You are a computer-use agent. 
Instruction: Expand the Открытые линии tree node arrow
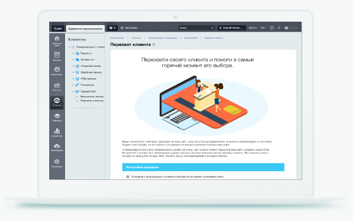(x=73, y=66)
